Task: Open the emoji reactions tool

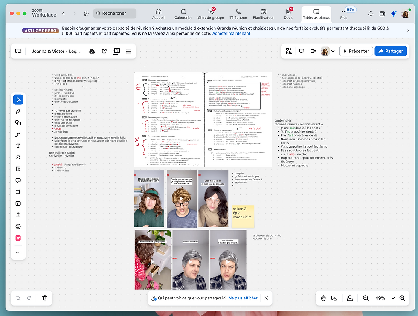Action: click(18, 226)
